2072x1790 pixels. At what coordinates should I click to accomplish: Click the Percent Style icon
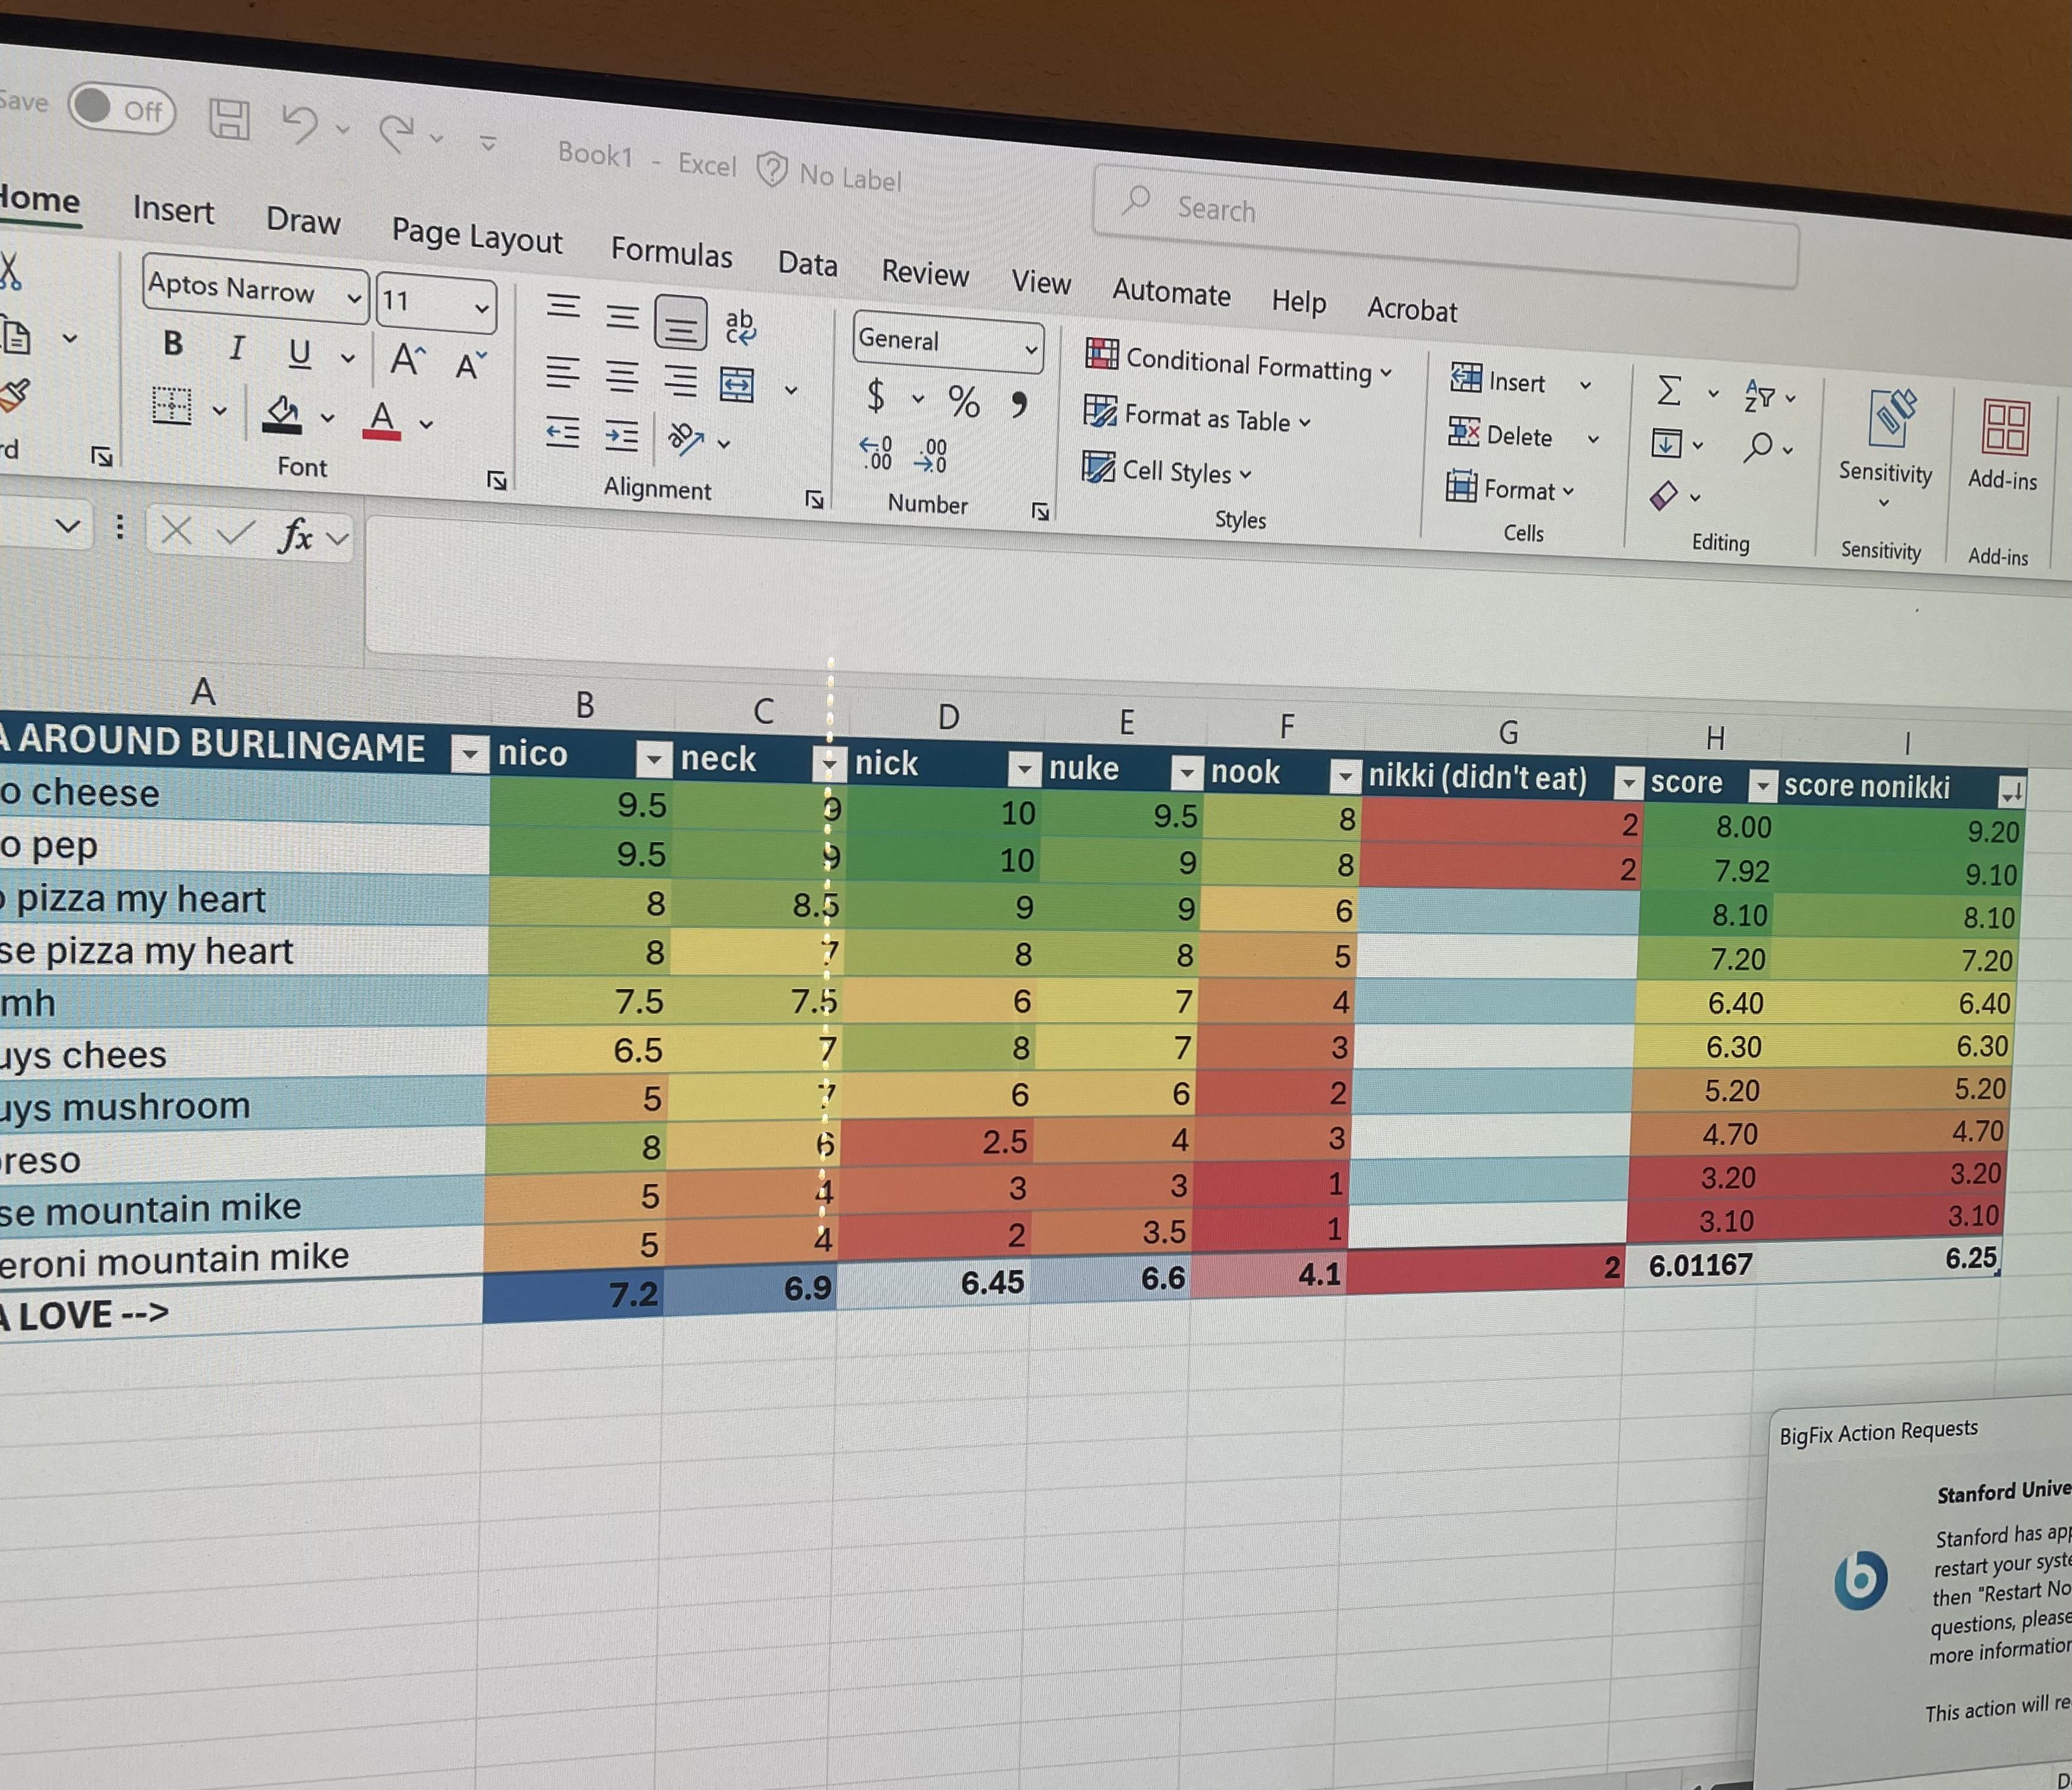point(963,401)
